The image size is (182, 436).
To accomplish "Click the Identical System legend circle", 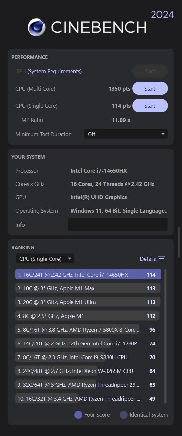I will coord(124,415).
